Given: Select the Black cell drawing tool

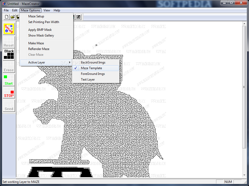Looking at the screenshot, I should pyautogui.click(x=9, y=54).
